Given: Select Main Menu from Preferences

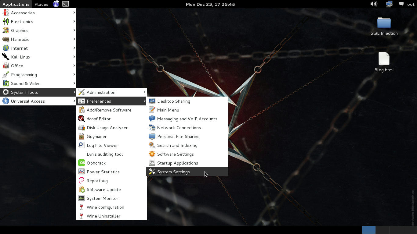Looking at the screenshot, I should coord(187,110).
